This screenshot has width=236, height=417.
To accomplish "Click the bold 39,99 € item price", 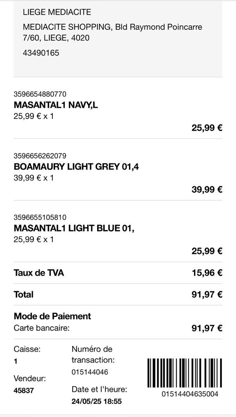I will pos(207,189).
